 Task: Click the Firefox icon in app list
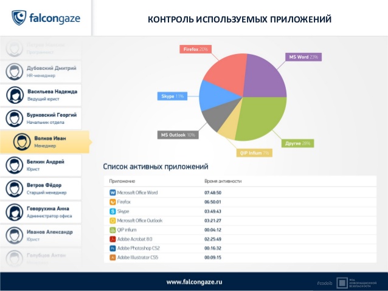113,202
